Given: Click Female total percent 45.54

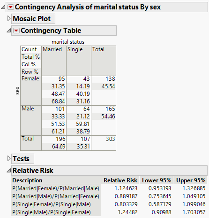Looking at the screenshot, I should click(x=108, y=86).
